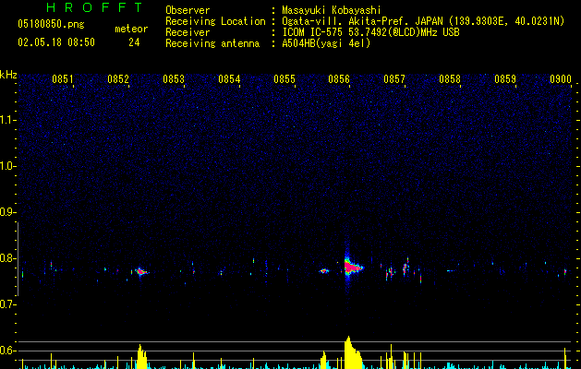The width and height of the screenshot is (581, 369).
Task: Click the kHz axis unit label
Action: 8,75
